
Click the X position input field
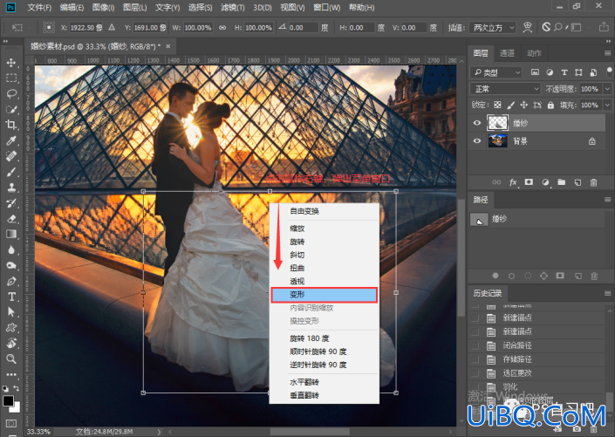(86, 27)
